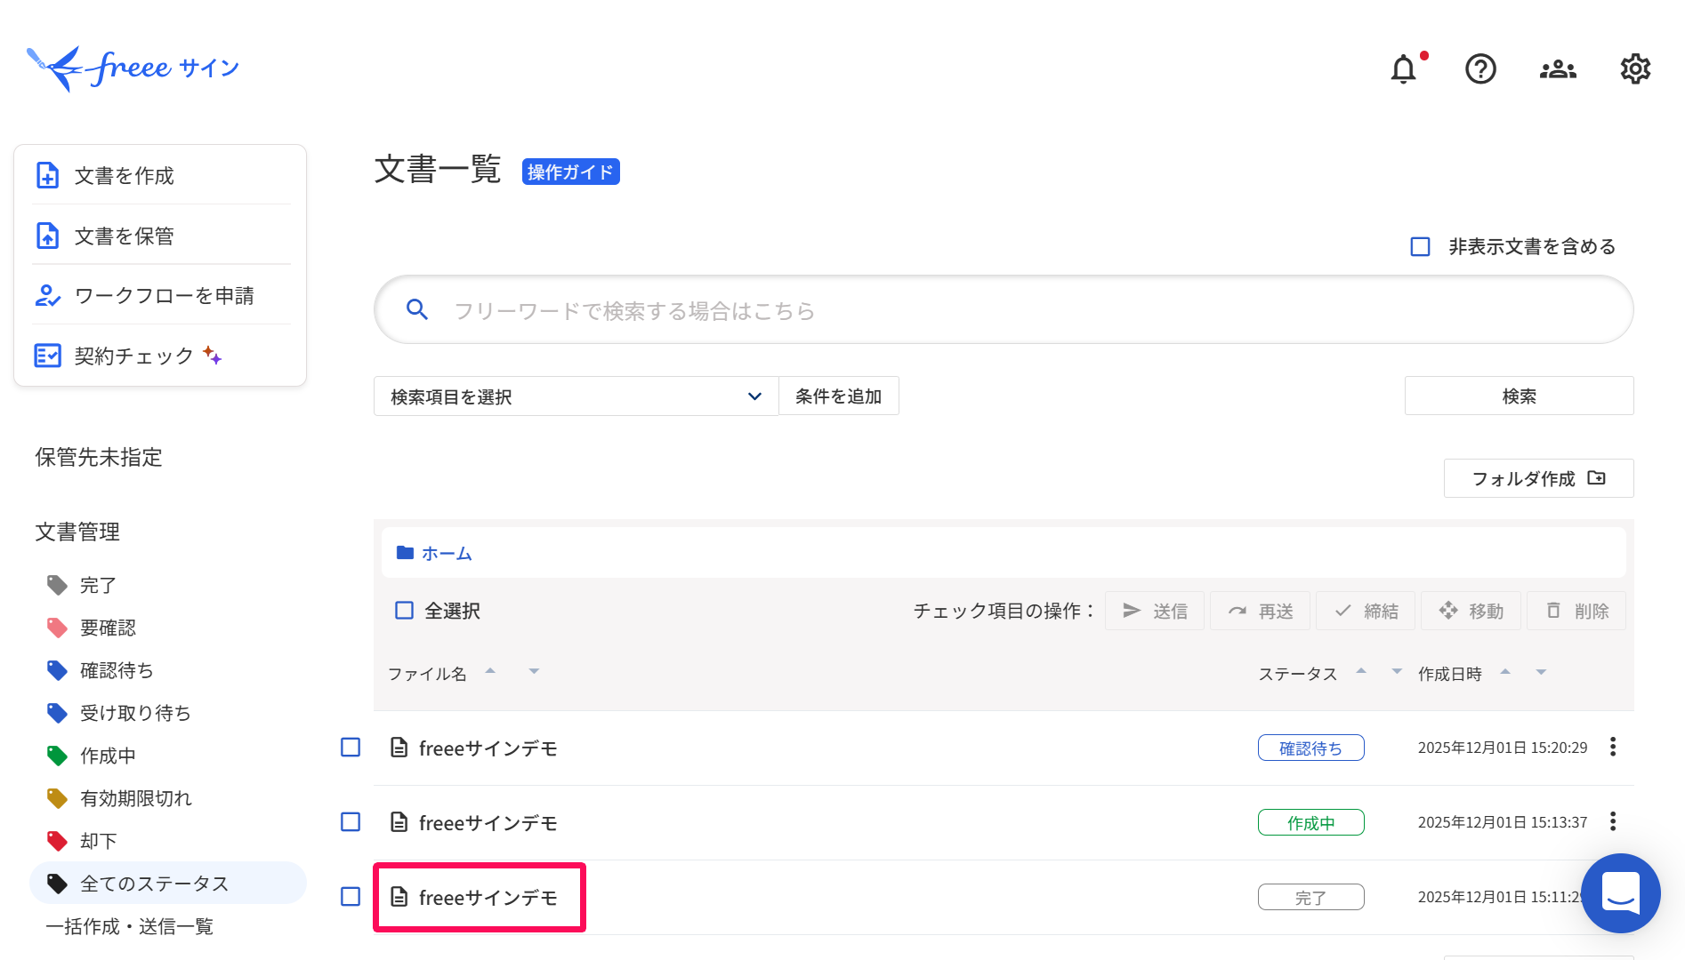
Task: Click the 再送 action button
Action: (1260, 611)
